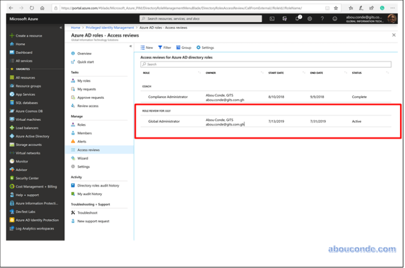Select Access reviews in the Manage menu
The height and width of the screenshot is (268, 405).
click(x=88, y=150)
